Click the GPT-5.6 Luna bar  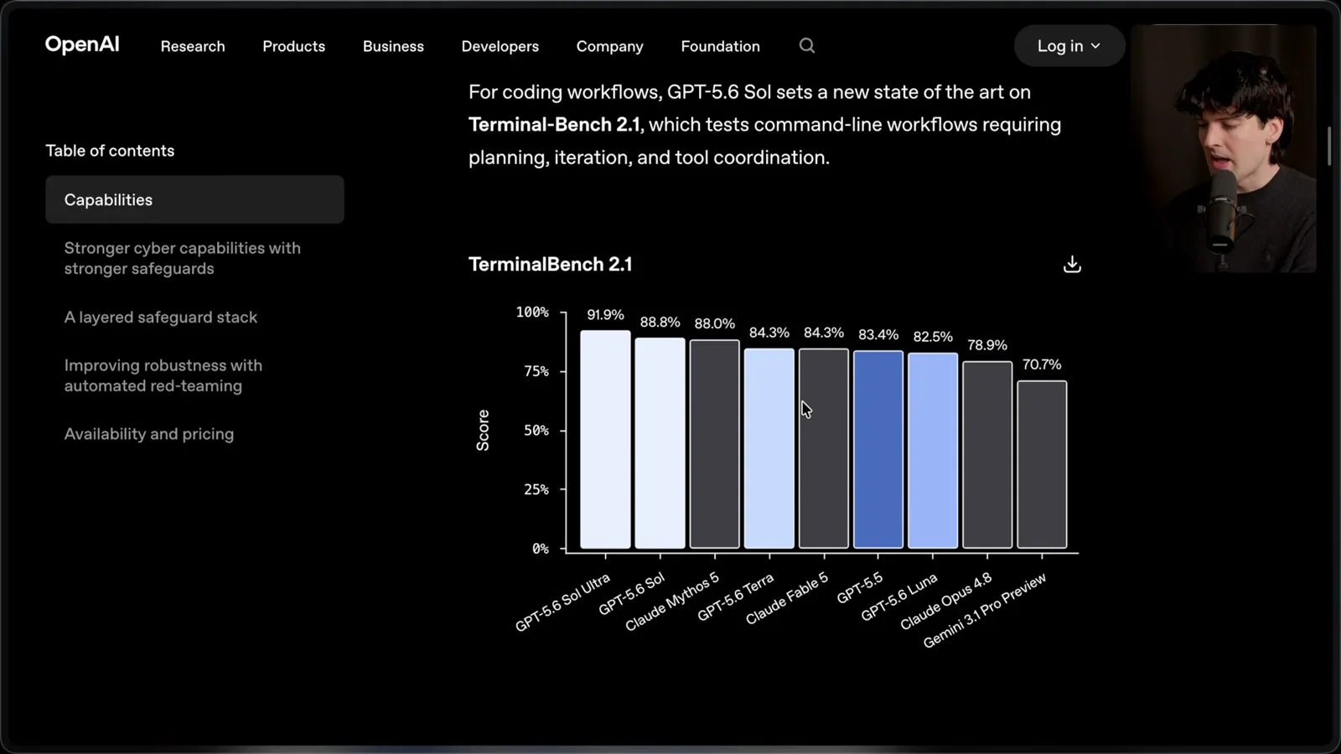tap(933, 451)
